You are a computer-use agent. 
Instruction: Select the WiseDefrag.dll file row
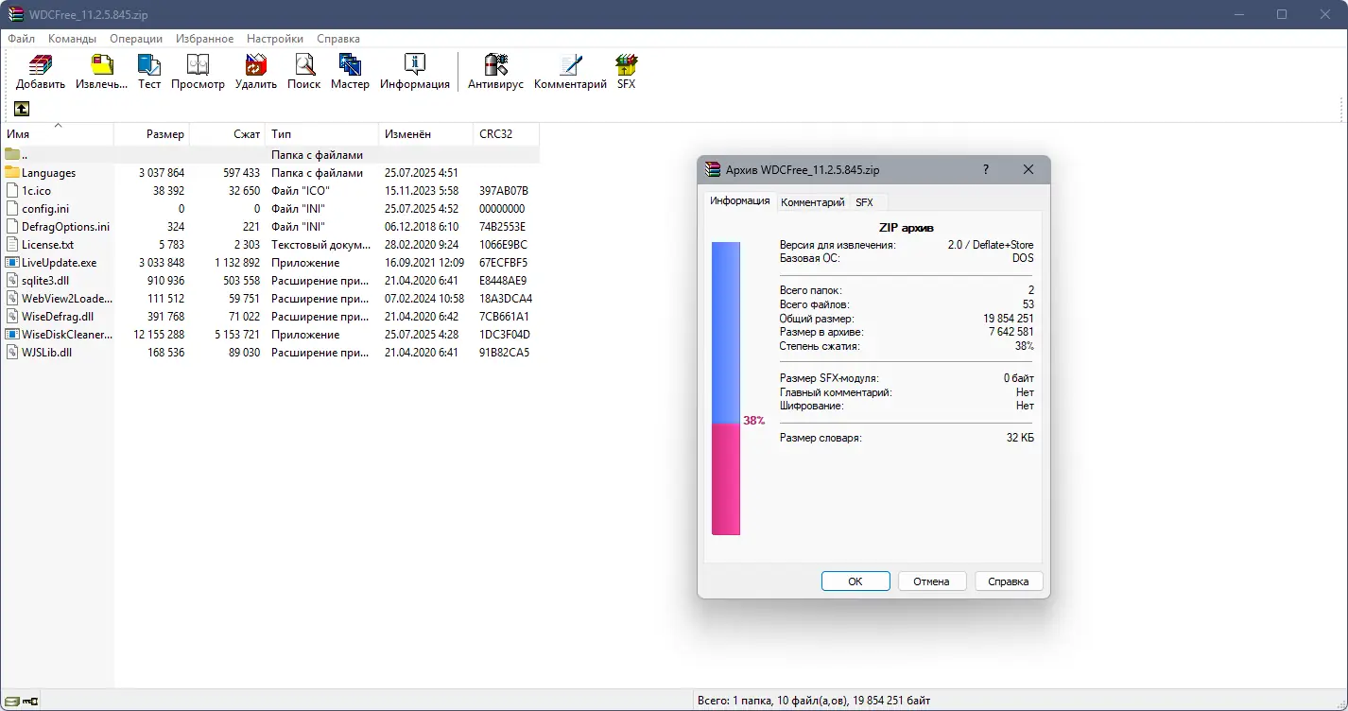click(270, 316)
